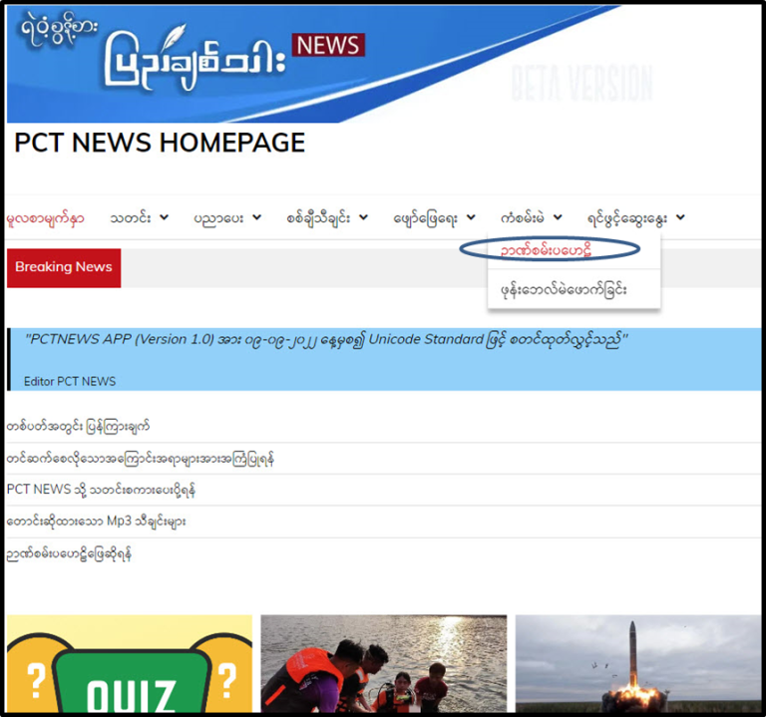The height and width of the screenshot is (717, 766).
Task: Click the PCT NEWS HOMEPAGE heading
Action: pos(160,144)
